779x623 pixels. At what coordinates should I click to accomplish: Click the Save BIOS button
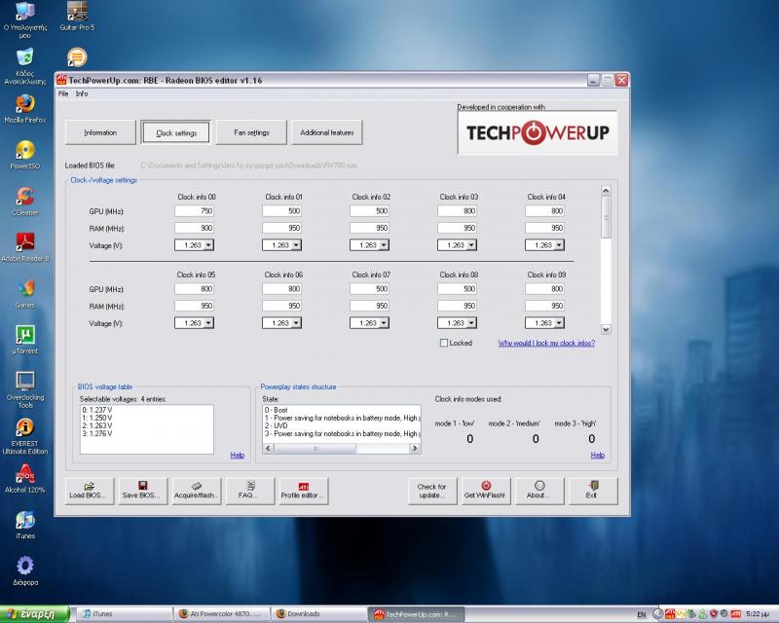coord(143,491)
